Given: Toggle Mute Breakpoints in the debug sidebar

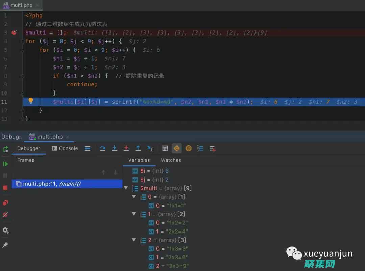Looking at the screenshot, I should (x=5, y=215).
